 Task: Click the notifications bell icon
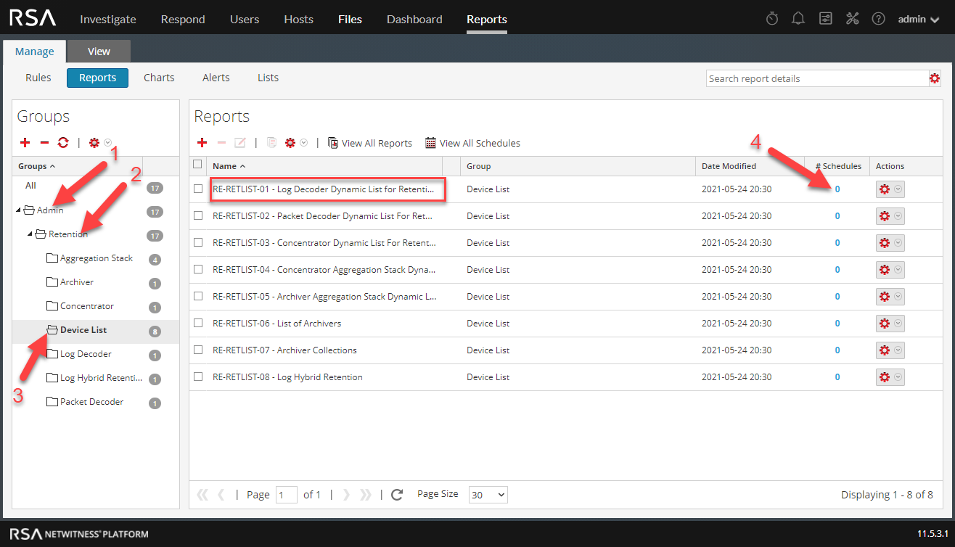pyautogui.click(x=798, y=19)
